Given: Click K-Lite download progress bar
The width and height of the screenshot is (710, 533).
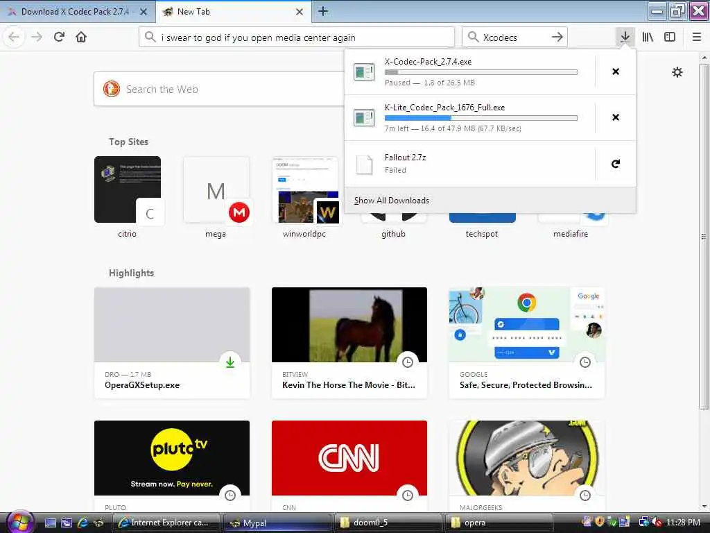Looking at the screenshot, I should pyautogui.click(x=481, y=118).
